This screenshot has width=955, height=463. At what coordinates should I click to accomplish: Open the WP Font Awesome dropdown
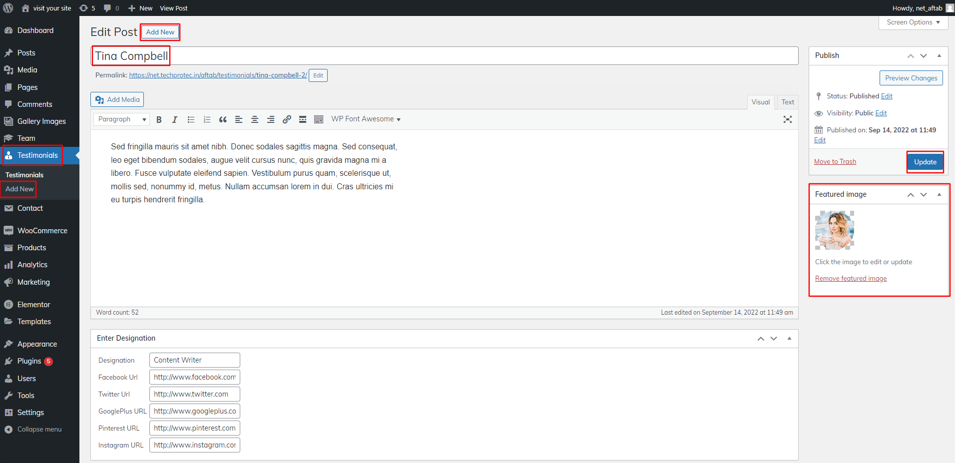pyautogui.click(x=366, y=119)
